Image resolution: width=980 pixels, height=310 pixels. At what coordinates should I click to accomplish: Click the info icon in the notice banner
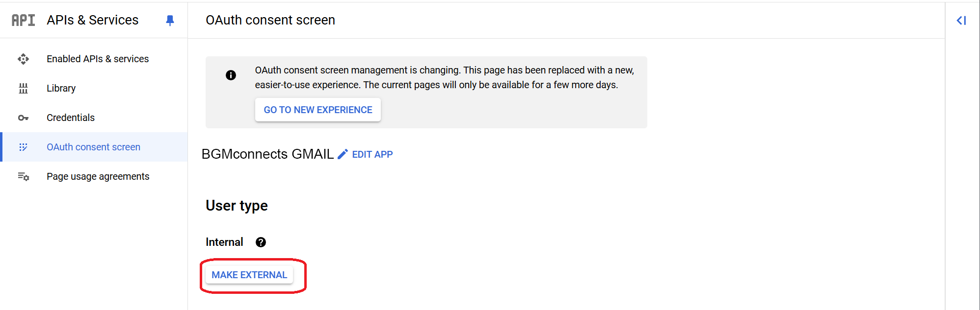(231, 75)
